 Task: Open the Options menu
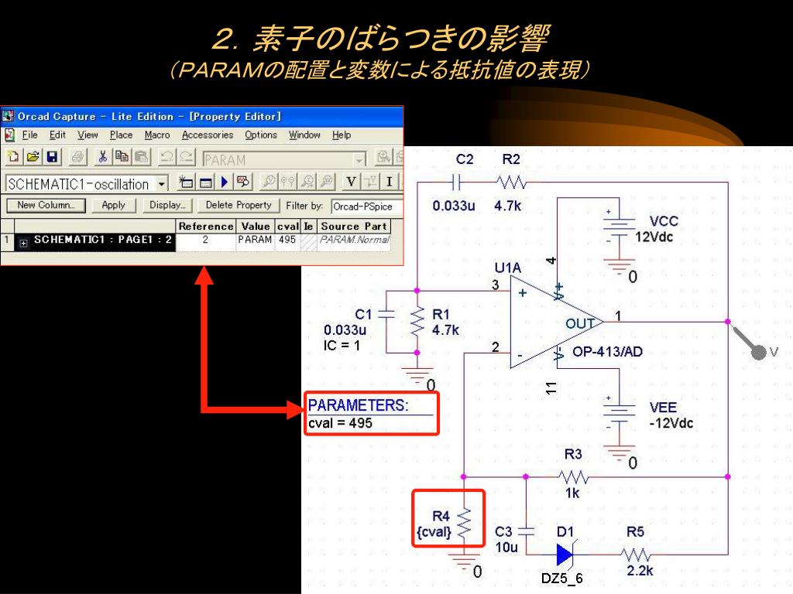pos(261,135)
